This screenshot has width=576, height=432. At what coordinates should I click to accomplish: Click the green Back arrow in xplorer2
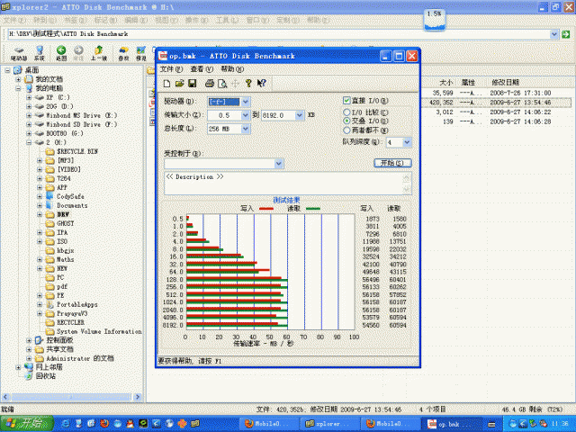pyautogui.click(x=61, y=50)
